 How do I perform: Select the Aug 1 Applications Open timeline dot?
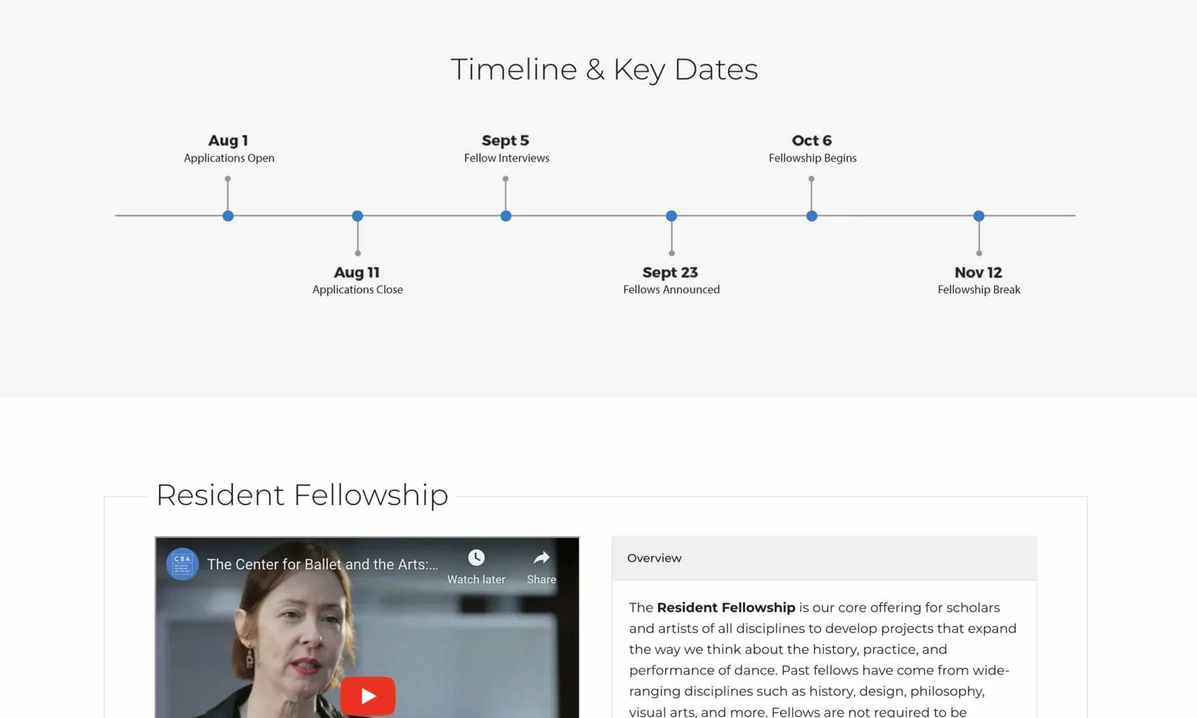click(x=228, y=216)
